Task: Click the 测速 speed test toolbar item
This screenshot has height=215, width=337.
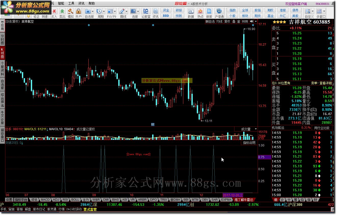Action: pos(45,17)
